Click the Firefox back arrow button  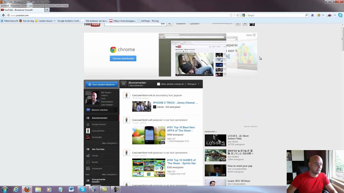tap(3, 15)
